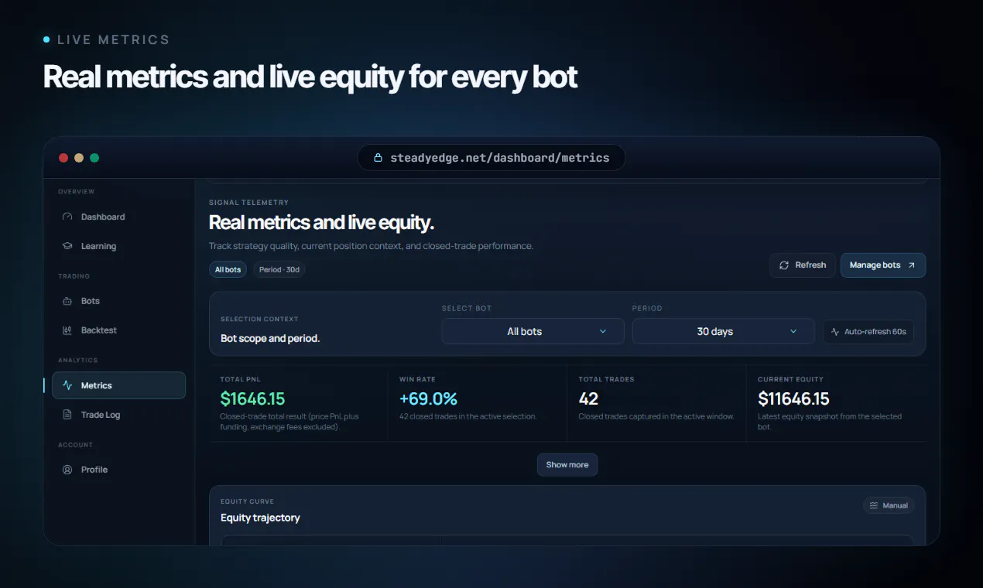Screen dimensions: 983x588
Task: Click the LIVE METRICS label at top
Action: [x=113, y=39]
